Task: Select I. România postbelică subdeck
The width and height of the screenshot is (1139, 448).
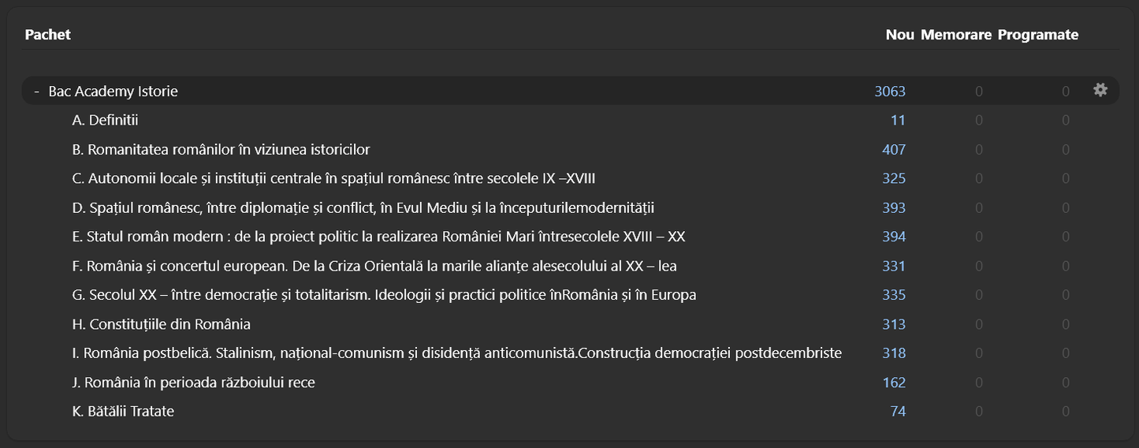Action: 456,353
